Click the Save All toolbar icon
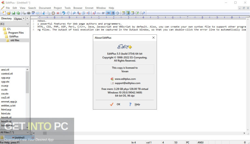Viewport: 250px width, 144px height. pyautogui.click(x=18, y=13)
